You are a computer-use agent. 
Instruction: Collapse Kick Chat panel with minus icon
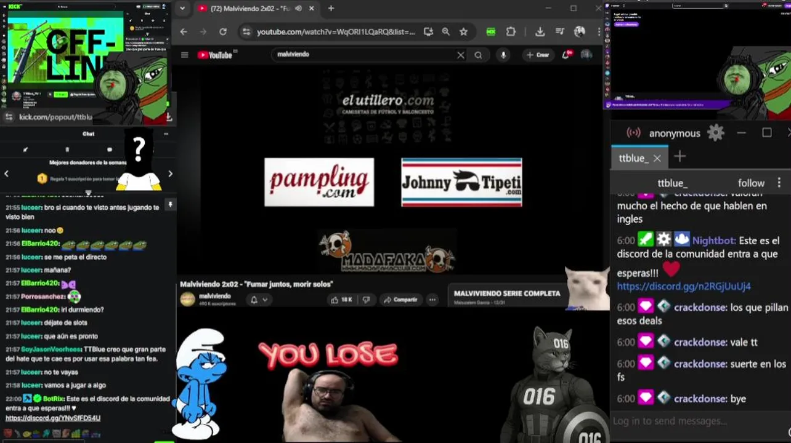point(166,134)
